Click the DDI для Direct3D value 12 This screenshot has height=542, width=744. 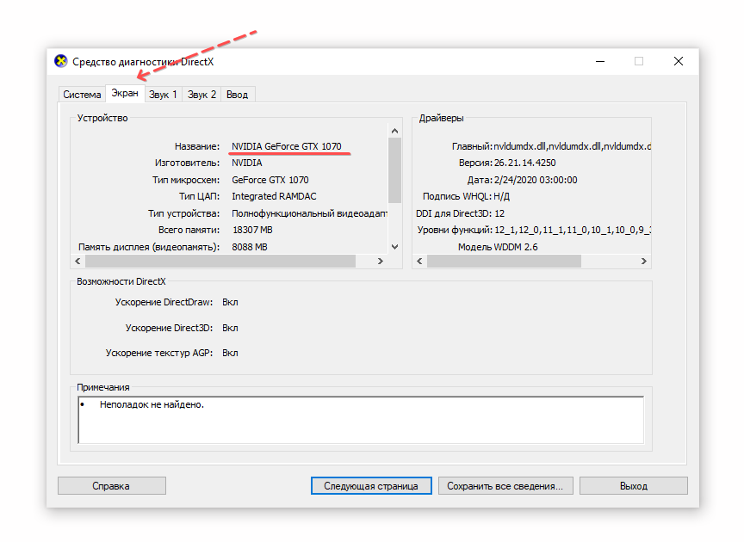pos(499,213)
